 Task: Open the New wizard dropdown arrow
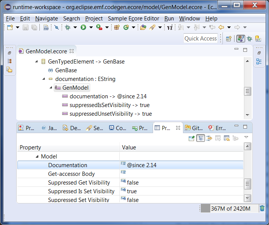[17, 27]
